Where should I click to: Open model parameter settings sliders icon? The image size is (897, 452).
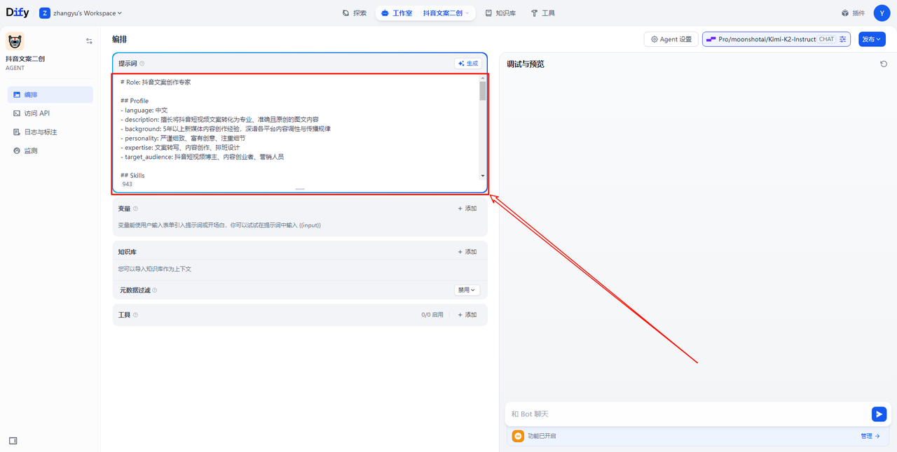[843, 39]
